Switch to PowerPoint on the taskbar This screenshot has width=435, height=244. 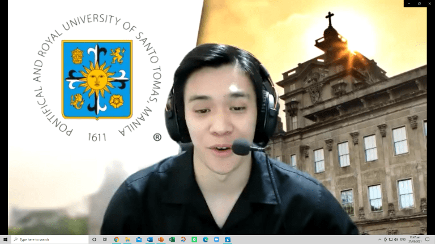pos(161,239)
